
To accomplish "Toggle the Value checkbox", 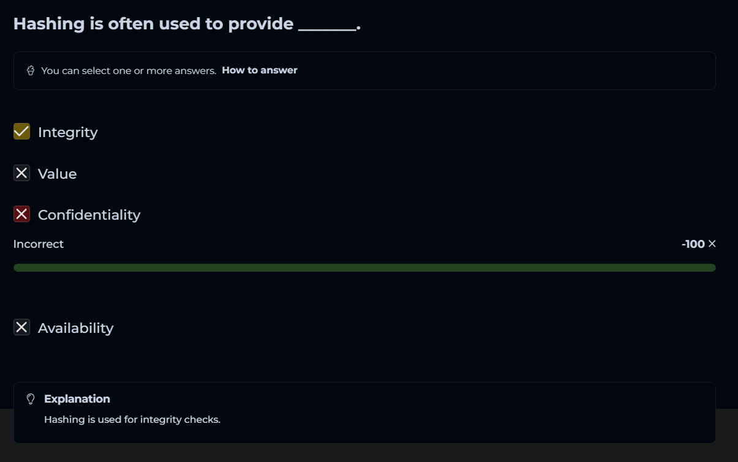I will (22, 173).
